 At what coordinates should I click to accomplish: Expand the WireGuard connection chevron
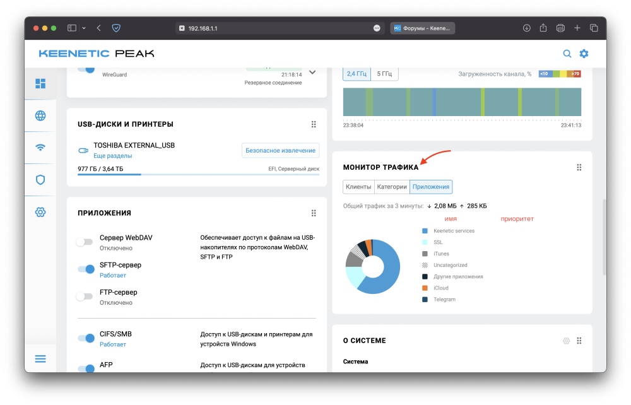[x=313, y=73]
